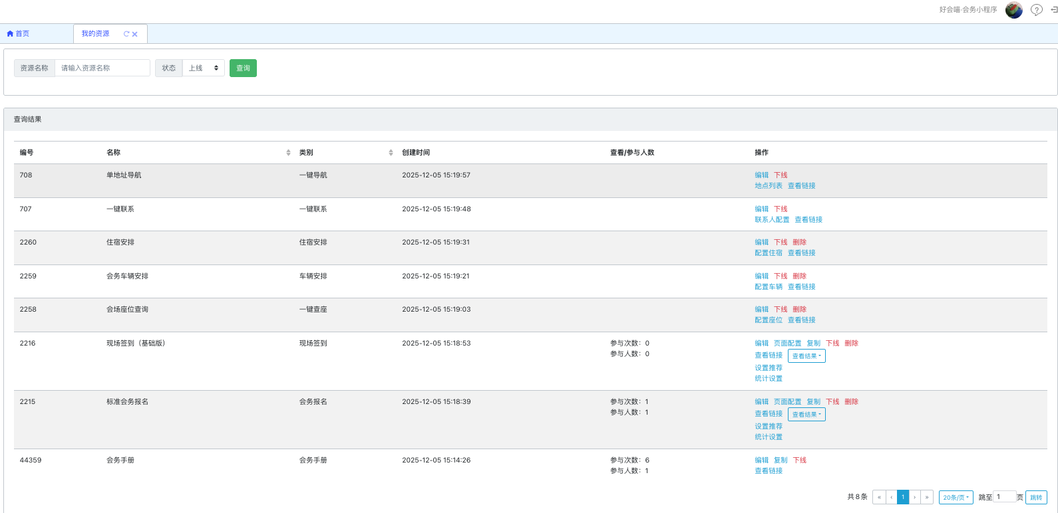The height and width of the screenshot is (513, 1058).
Task: Click 删除 link for 住宿安排 row
Action: 799,243
